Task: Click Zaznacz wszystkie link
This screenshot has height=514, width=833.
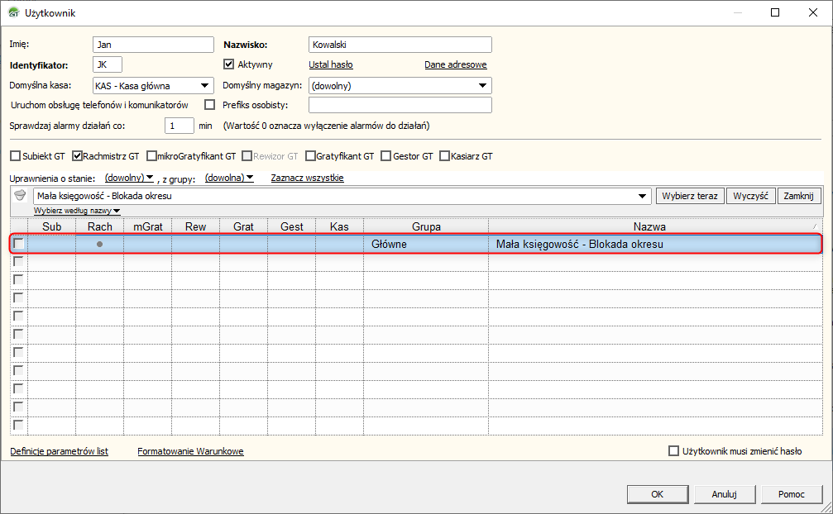Action: coord(307,178)
